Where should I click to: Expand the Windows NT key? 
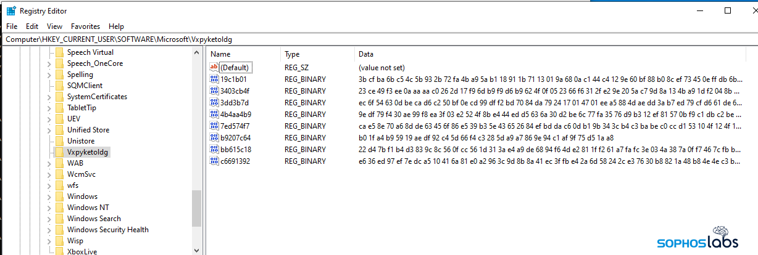coord(49,208)
